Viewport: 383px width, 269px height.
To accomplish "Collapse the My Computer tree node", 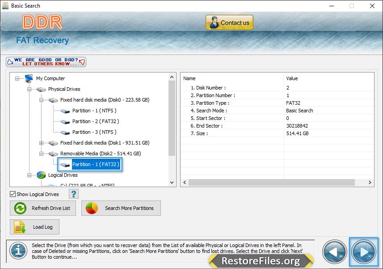I will [17, 78].
